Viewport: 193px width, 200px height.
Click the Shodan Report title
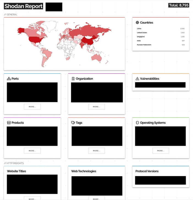(24, 6)
